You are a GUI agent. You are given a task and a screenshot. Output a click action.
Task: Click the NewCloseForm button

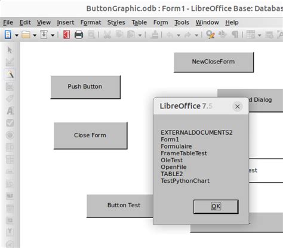coord(214,62)
